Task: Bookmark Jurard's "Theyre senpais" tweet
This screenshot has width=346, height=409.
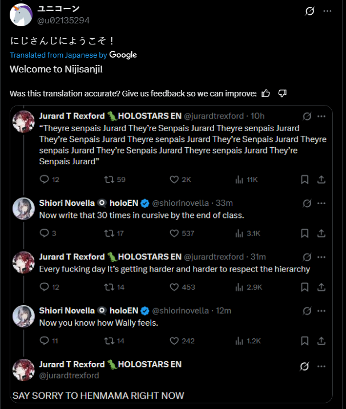Action: point(305,179)
